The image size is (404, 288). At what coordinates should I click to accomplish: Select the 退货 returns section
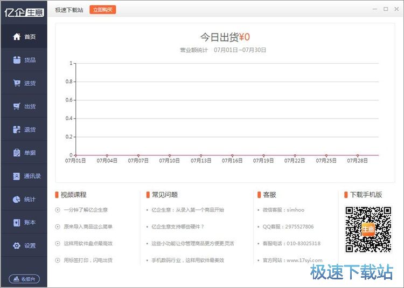pos(24,129)
